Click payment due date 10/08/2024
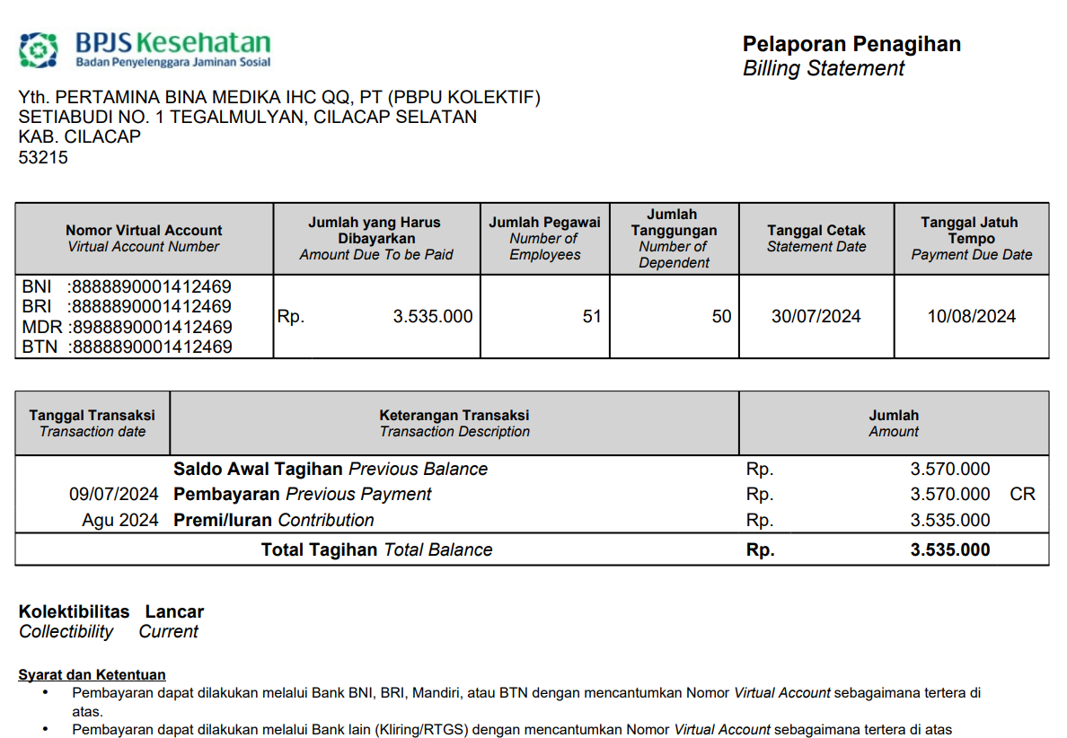Image resolution: width=1067 pixels, height=738 pixels. coord(971,316)
